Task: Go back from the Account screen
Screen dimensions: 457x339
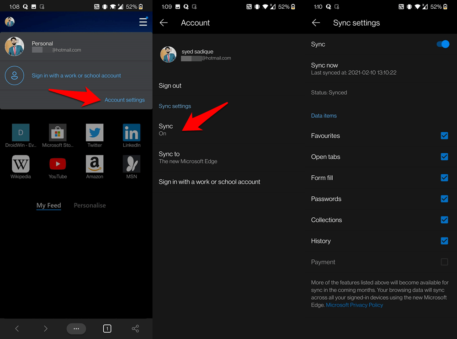Action: 164,23
